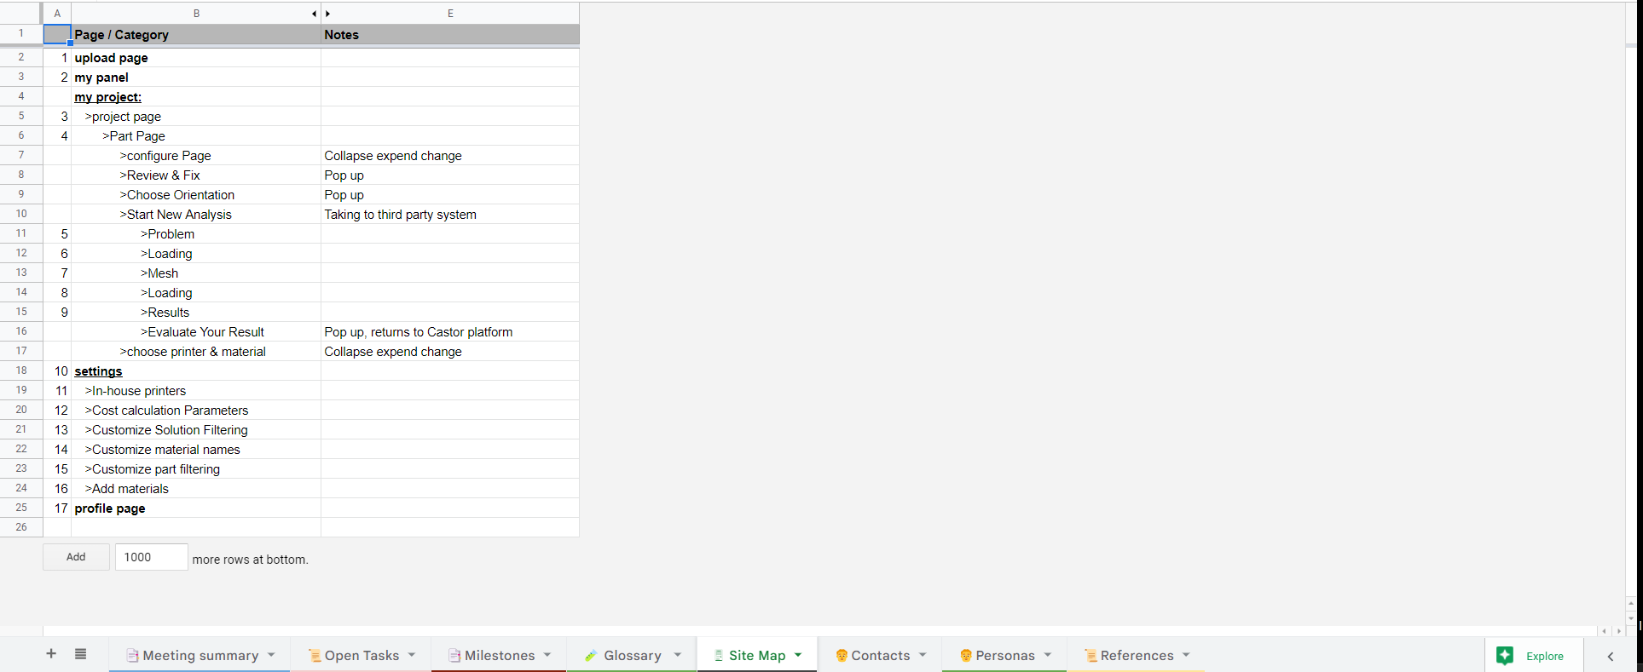Image resolution: width=1643 pixels, height=672 pixels.
Task: Click the Meeting summary tab's document icon
Action: pos(132,655)
